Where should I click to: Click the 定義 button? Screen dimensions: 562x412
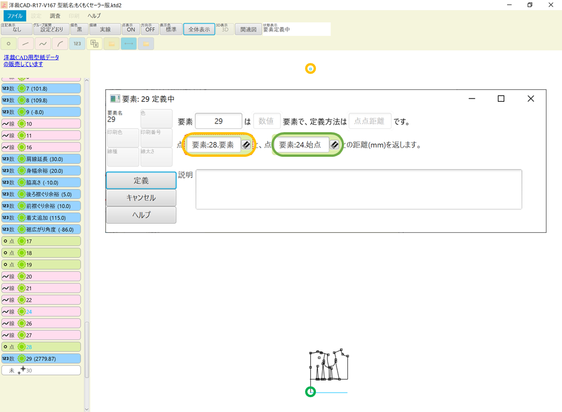[141, 180]
